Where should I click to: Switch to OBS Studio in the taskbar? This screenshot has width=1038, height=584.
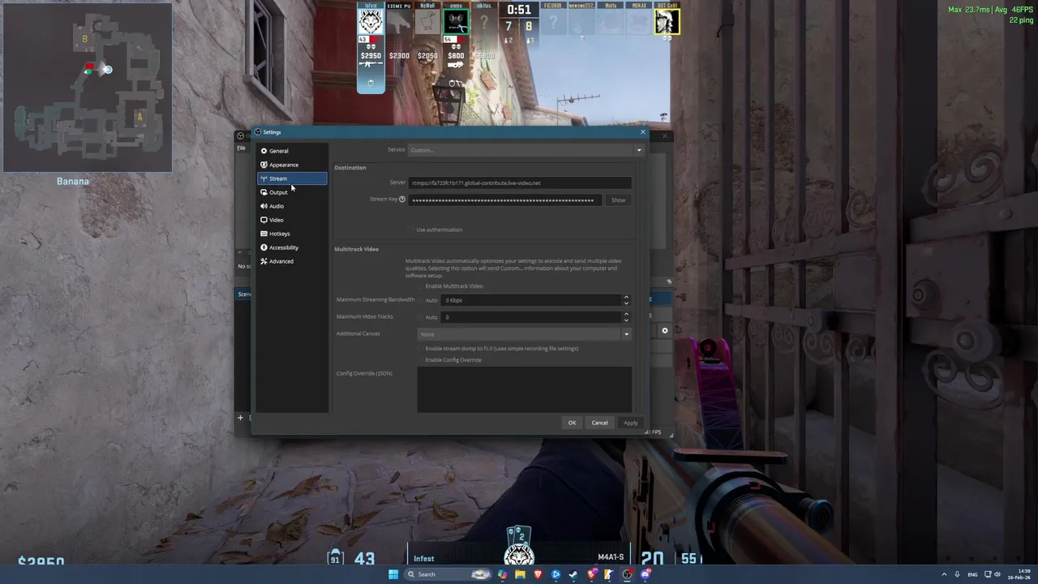click(628, 574)
